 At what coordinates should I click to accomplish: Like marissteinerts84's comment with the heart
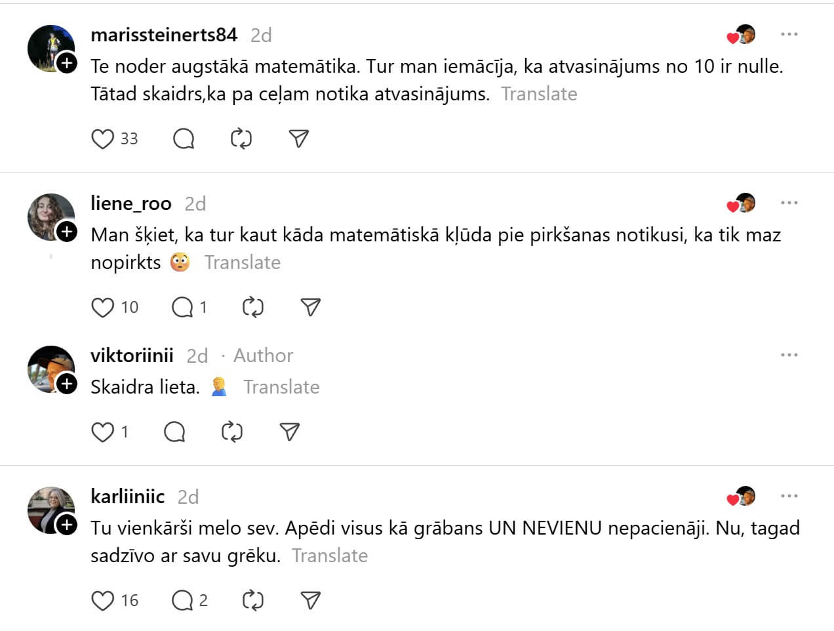coord(102,139)
